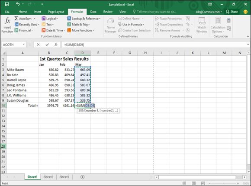Save the workbook with the disk icon
The height and width of the screenshot is (186, 251).
point(7,4)
